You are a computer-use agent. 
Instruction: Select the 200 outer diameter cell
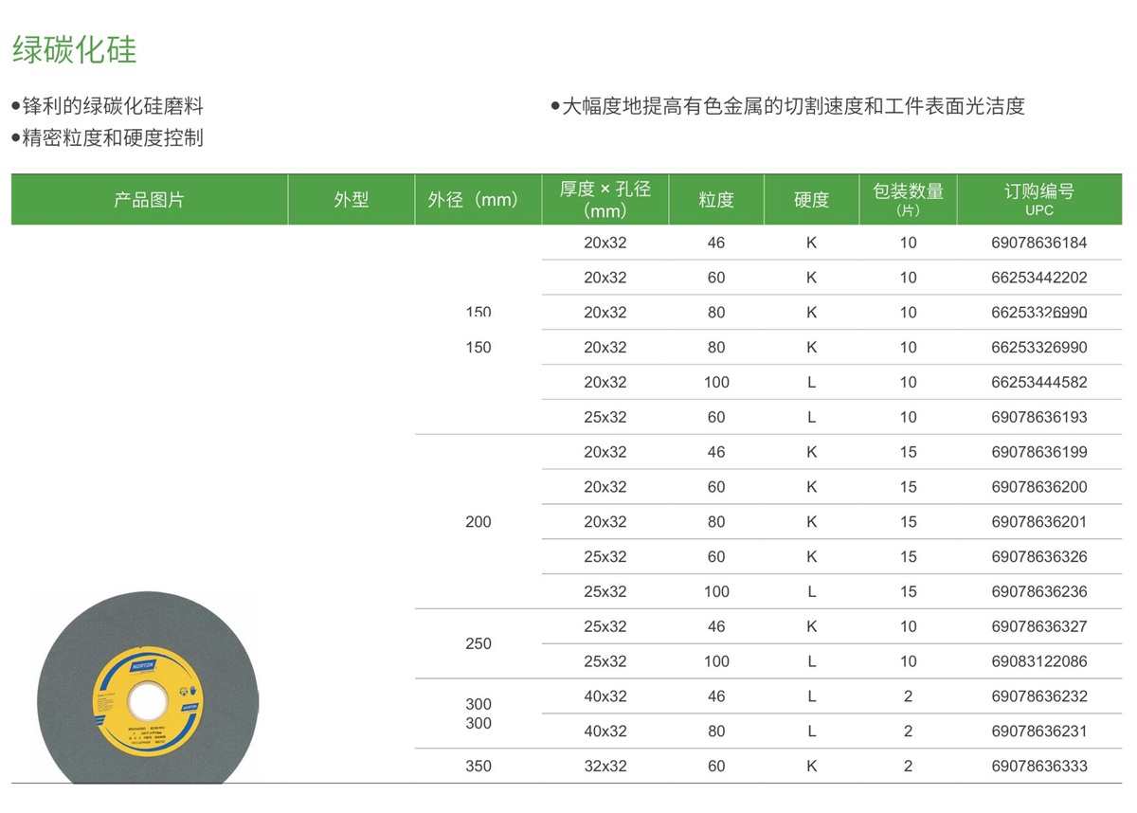coord(478,522)
